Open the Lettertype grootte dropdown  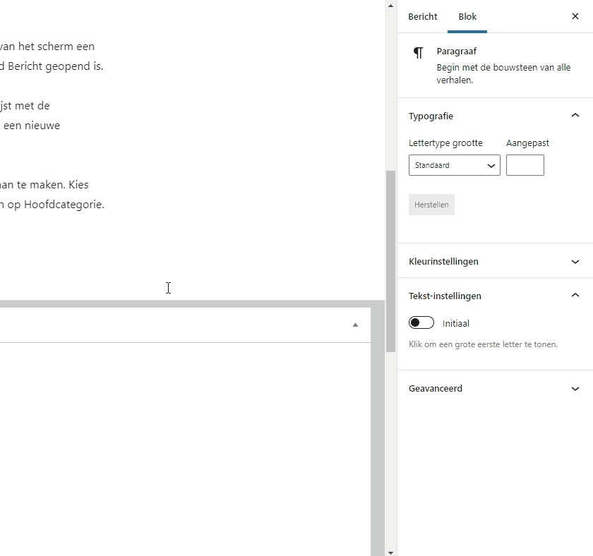click(x=454, y=166)
